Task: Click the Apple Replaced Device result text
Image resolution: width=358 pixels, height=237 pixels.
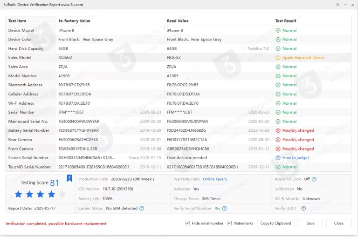Action: point(303,58)
